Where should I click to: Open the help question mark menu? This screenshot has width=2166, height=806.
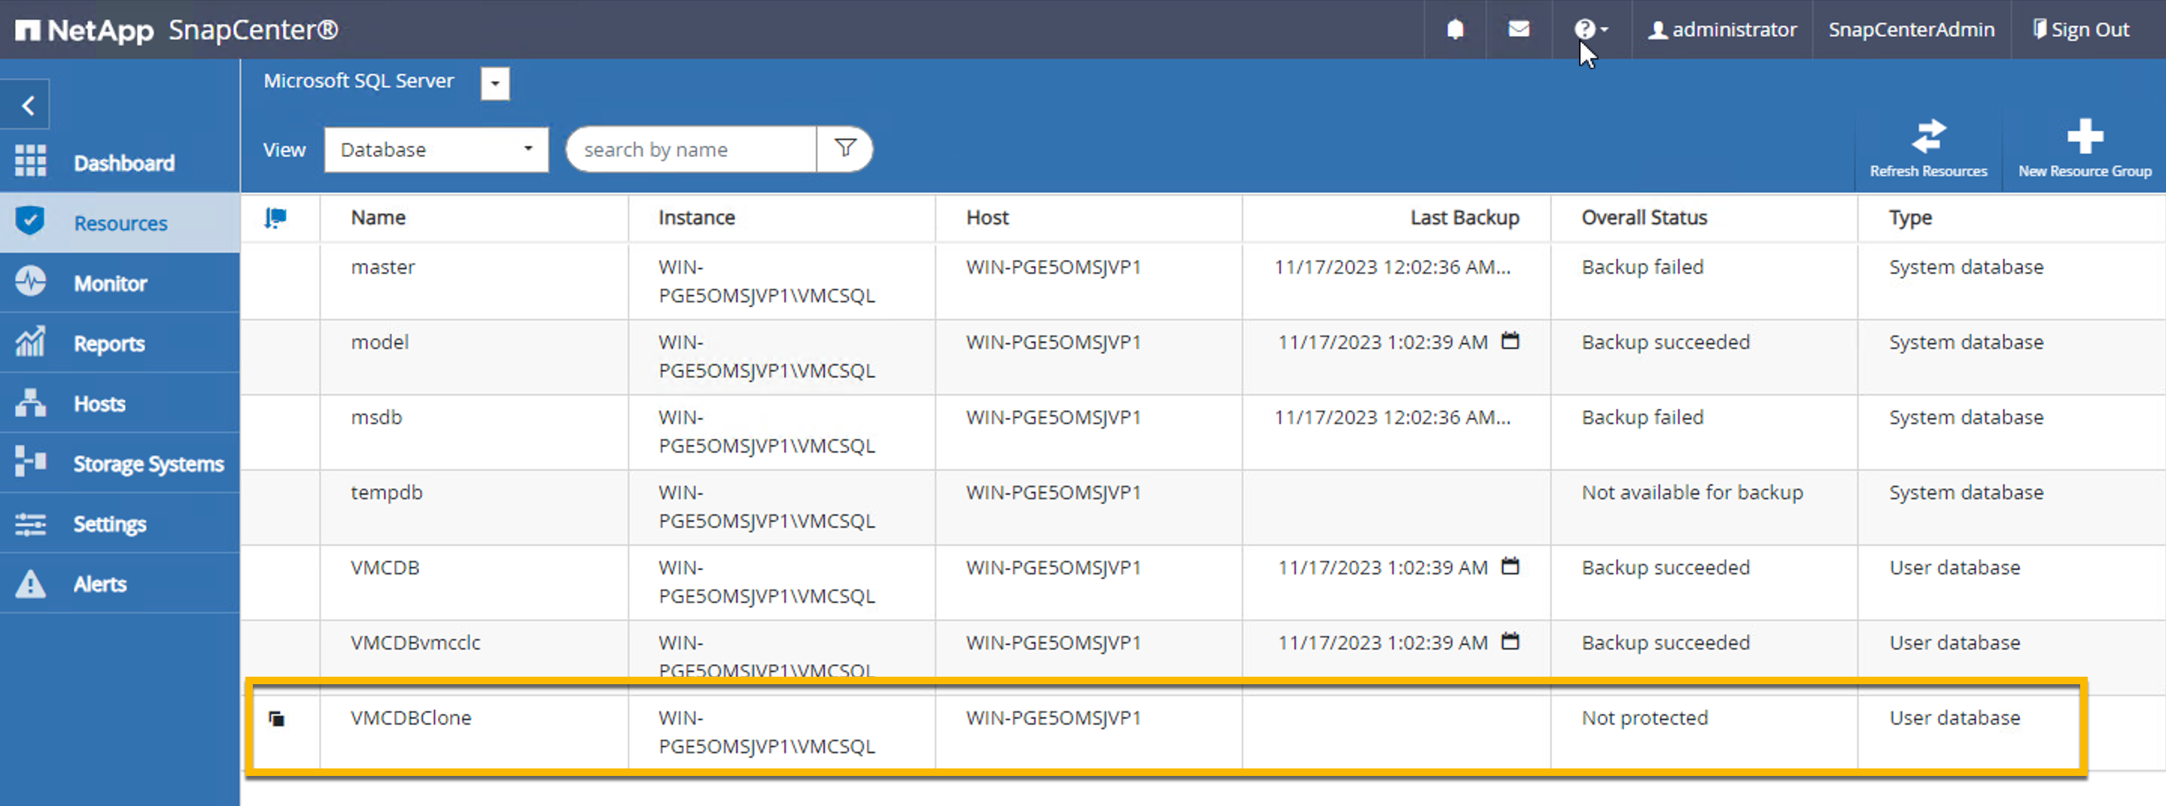1591,29
